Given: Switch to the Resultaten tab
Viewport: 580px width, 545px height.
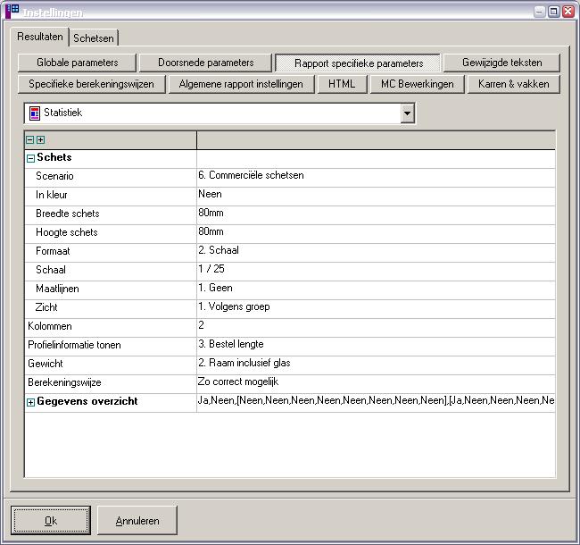Looking at the screenshot, I should [x=40, y=37].
